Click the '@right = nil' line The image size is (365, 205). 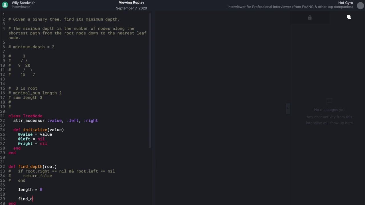tap(33, 143)
